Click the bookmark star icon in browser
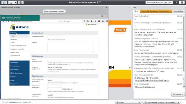The width and height of the screenshot is (186, 104). 84,21
